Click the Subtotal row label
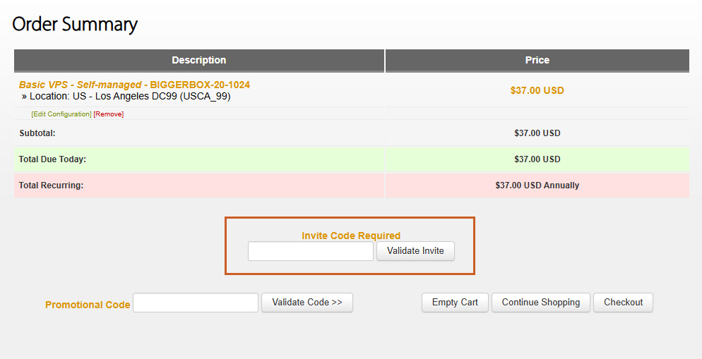 click(37, 133)
